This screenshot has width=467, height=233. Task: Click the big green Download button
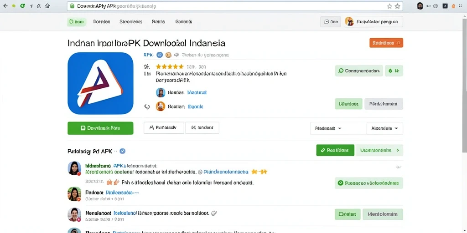tap(100, 128)
